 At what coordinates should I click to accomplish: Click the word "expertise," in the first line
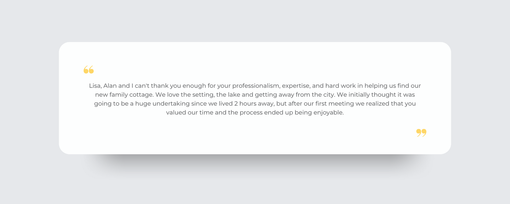pos(296,86)
